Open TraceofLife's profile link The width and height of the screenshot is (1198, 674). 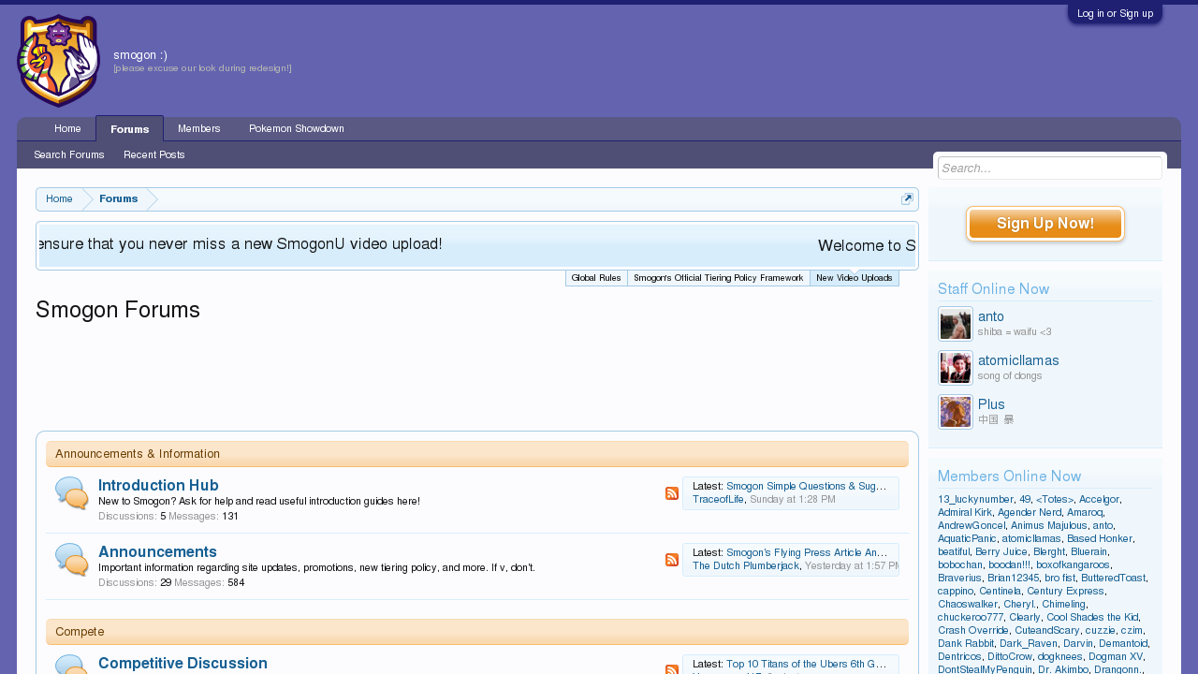coord(718,499)
